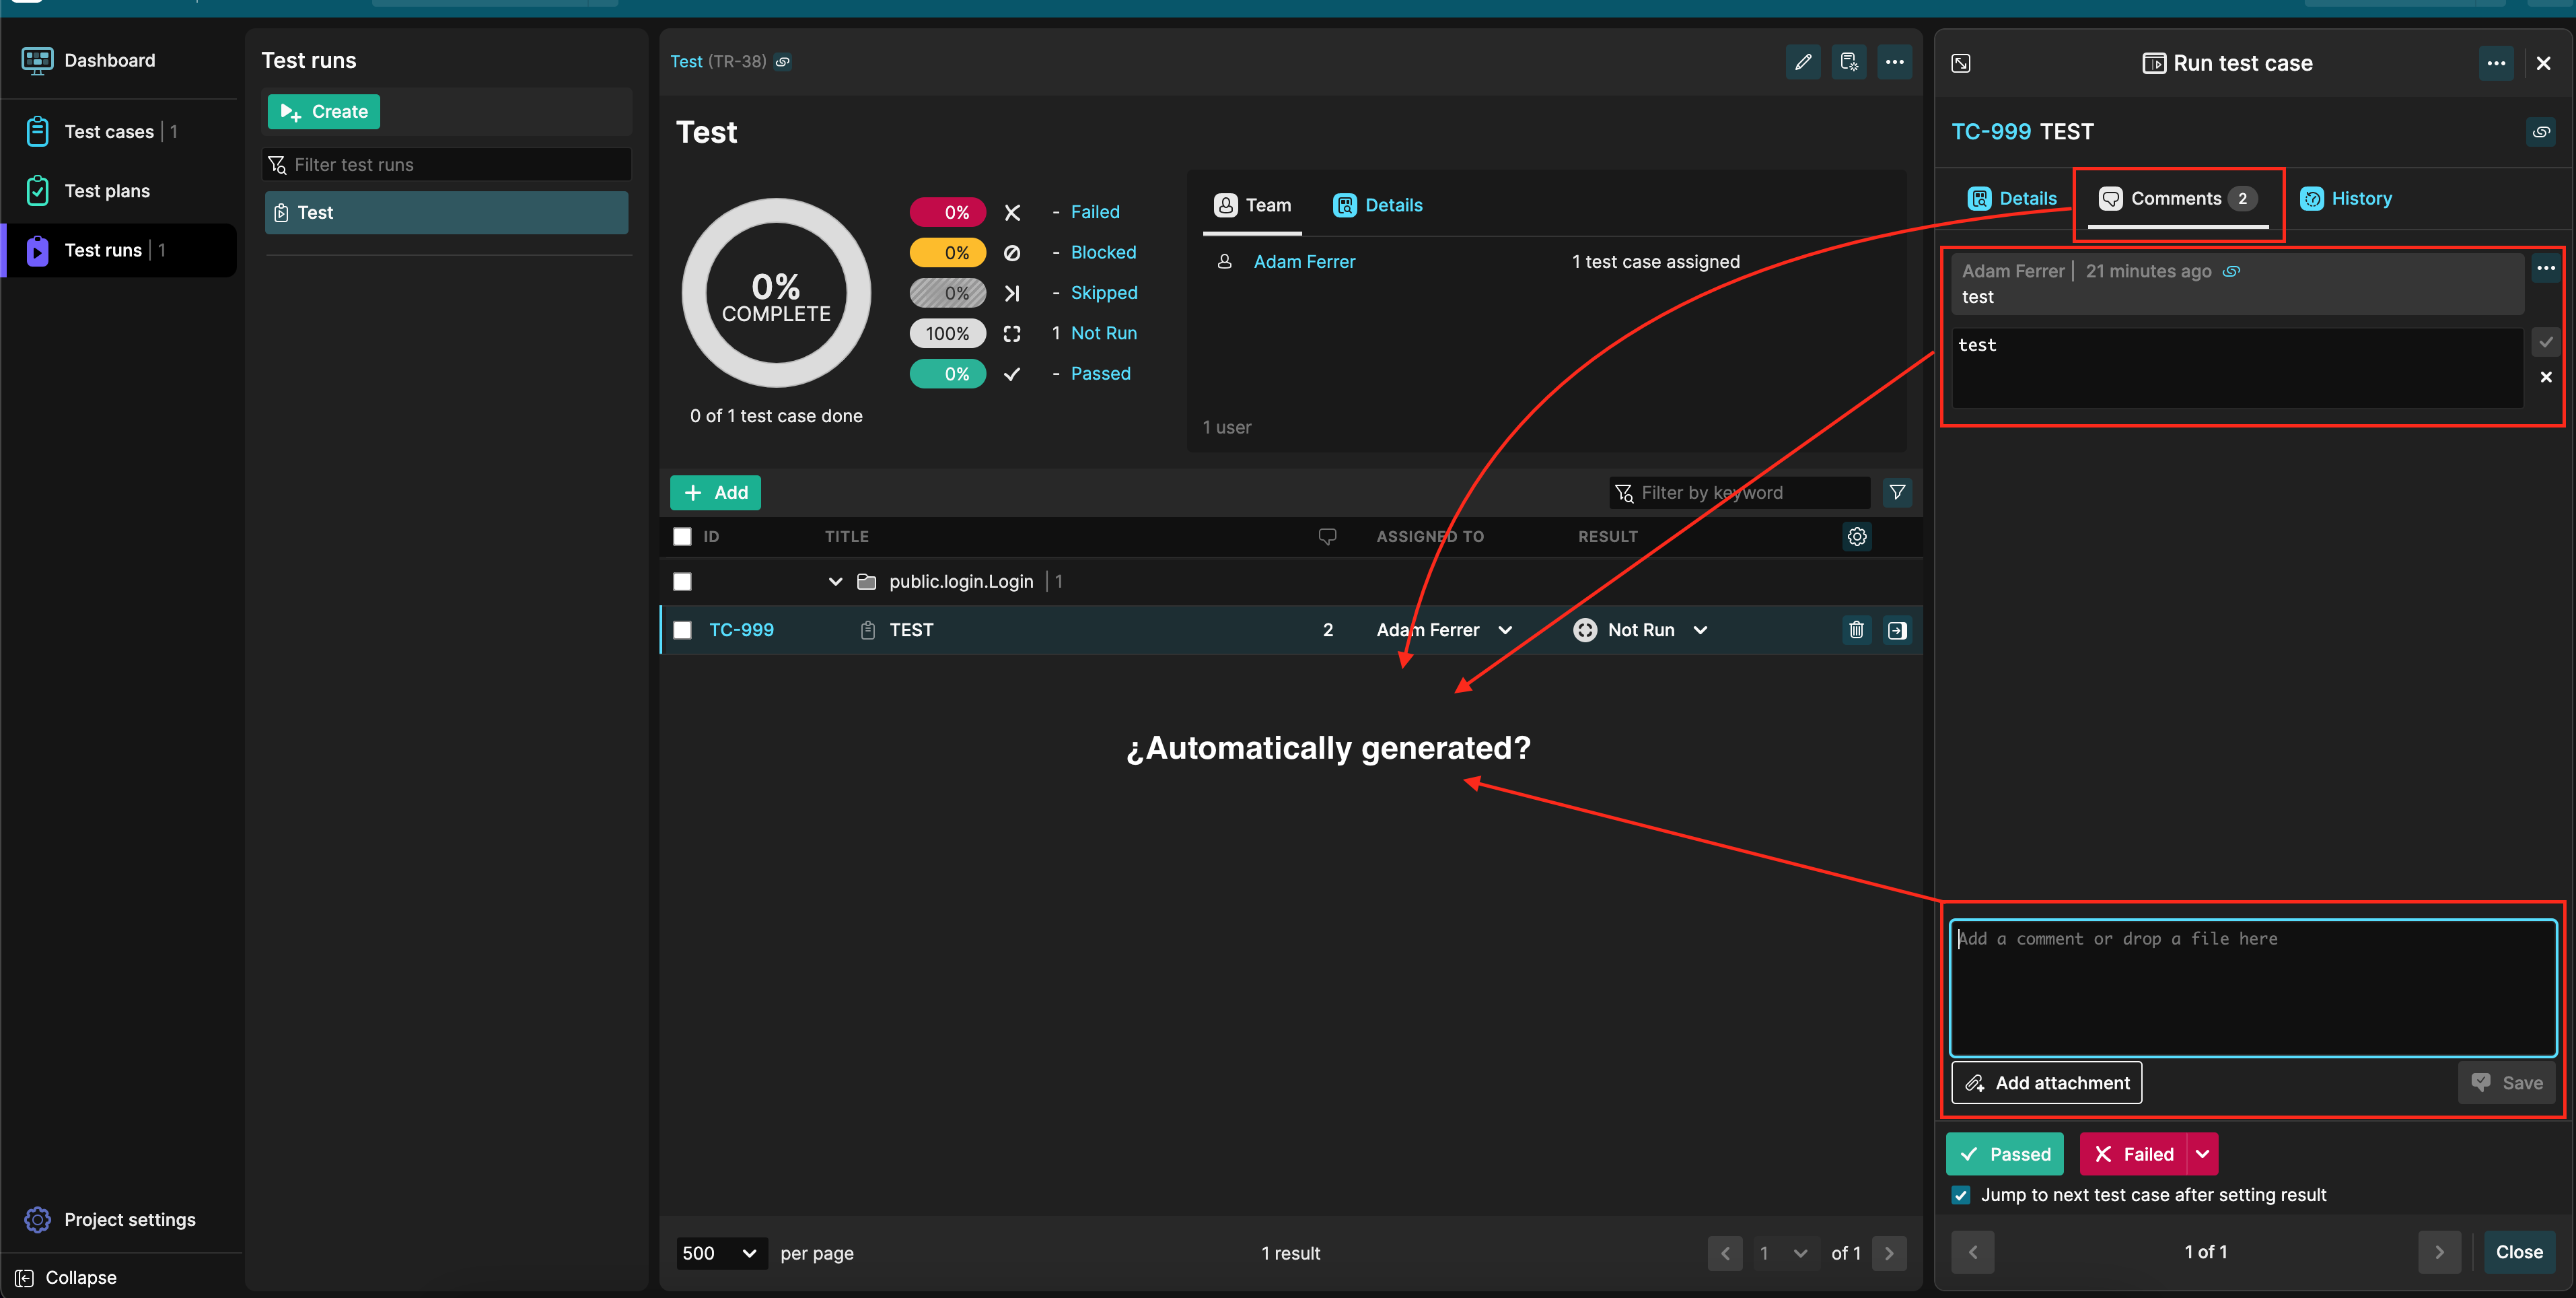Filter by the Blocked status

pyautogui.click(x=1103, y=252)
